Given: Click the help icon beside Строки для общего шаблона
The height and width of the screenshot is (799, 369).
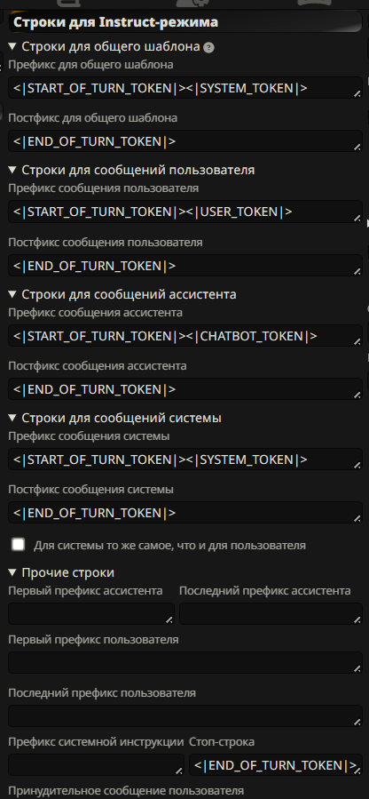Looking at the screenshot, I should (208, 48).
